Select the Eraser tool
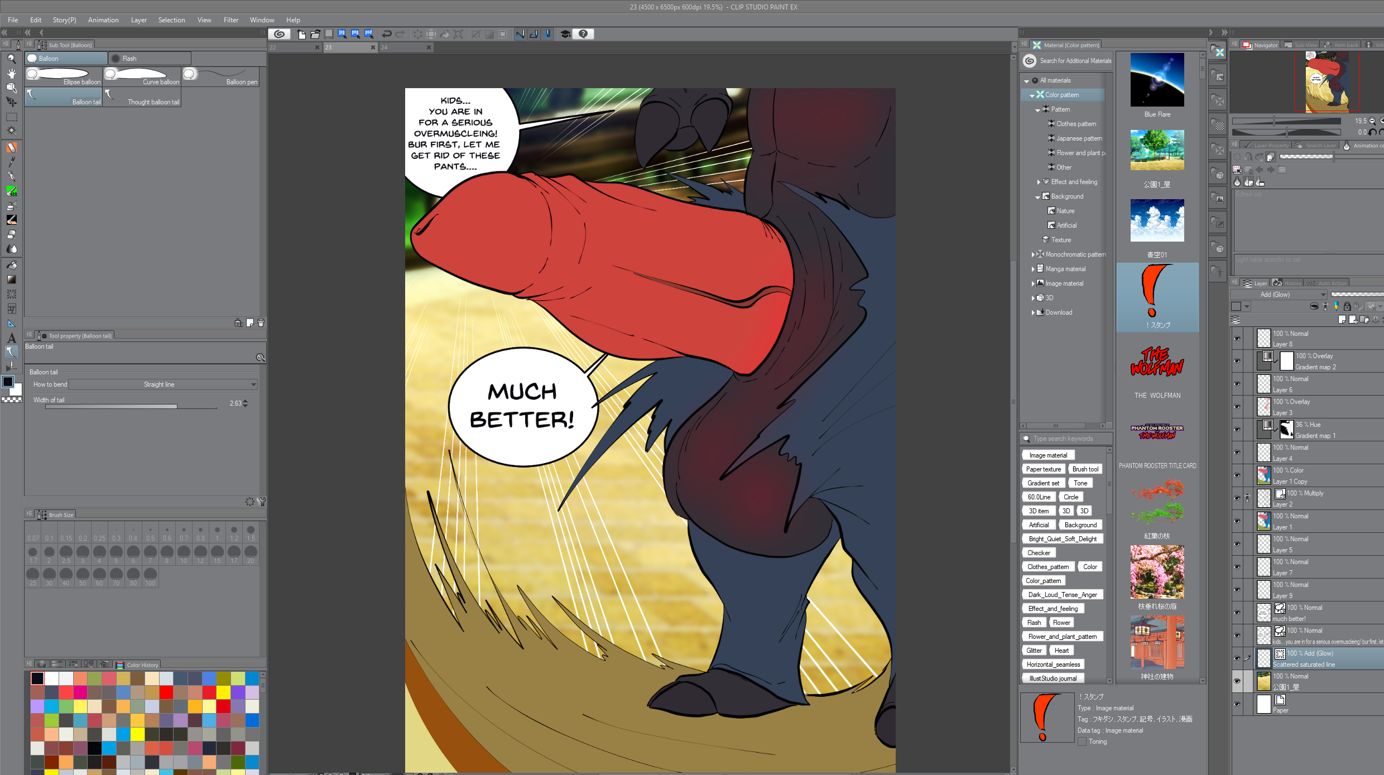The height and width of the screenshot is (775, 1384). 11,234
